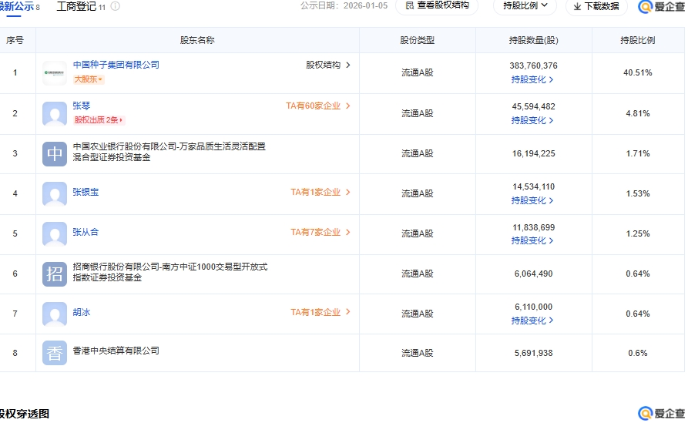
Task: Open the 持股比例 sort dropdown
Action: click(525, 5)
